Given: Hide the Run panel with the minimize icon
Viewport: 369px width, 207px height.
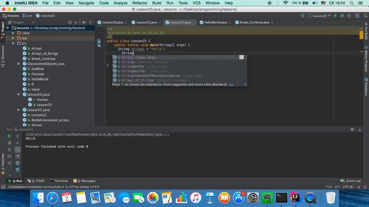Looking at the screenshot, I should 360,129.
